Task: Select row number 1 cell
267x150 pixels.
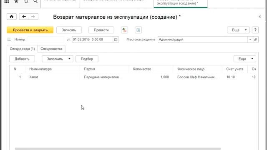Action: [x=18, y=77]
